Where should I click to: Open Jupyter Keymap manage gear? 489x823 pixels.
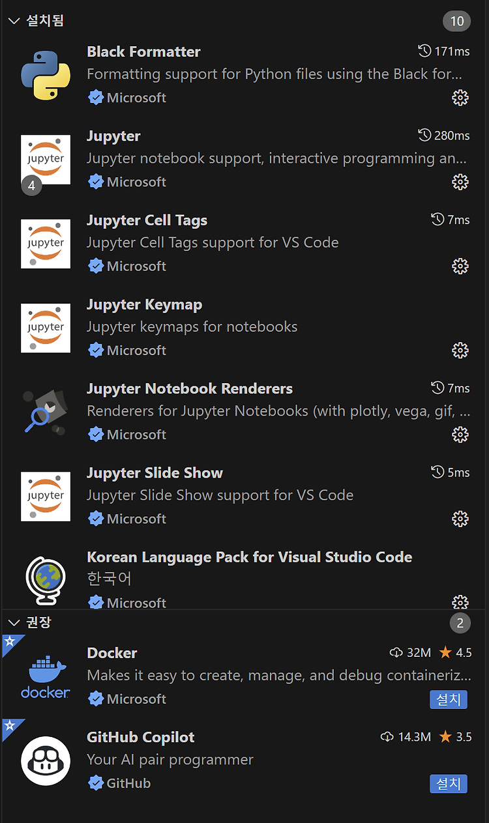[460, 350]
